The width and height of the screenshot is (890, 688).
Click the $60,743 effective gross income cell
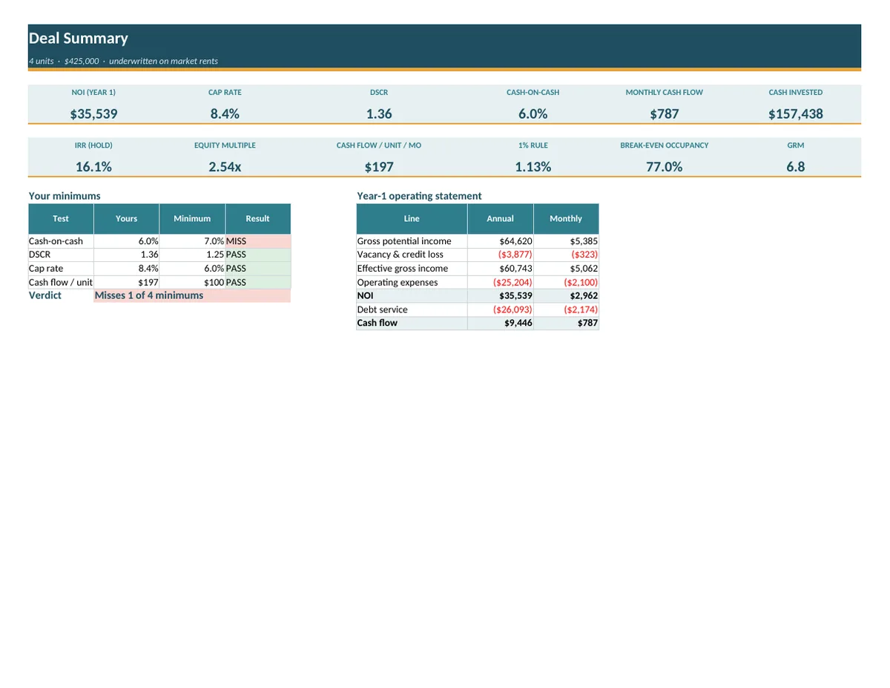(501, 269)
